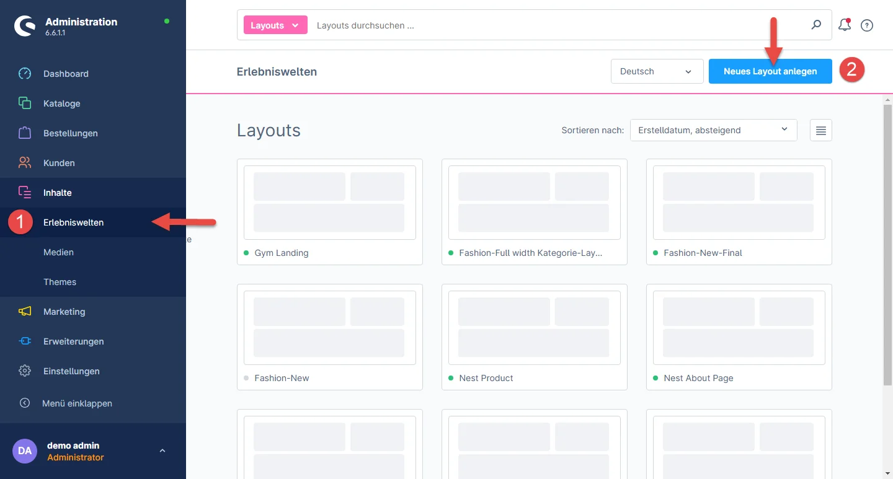Switch to list view icon
Image resolution: width=893 pixels, height=479 pixels.
coord(820,130)
